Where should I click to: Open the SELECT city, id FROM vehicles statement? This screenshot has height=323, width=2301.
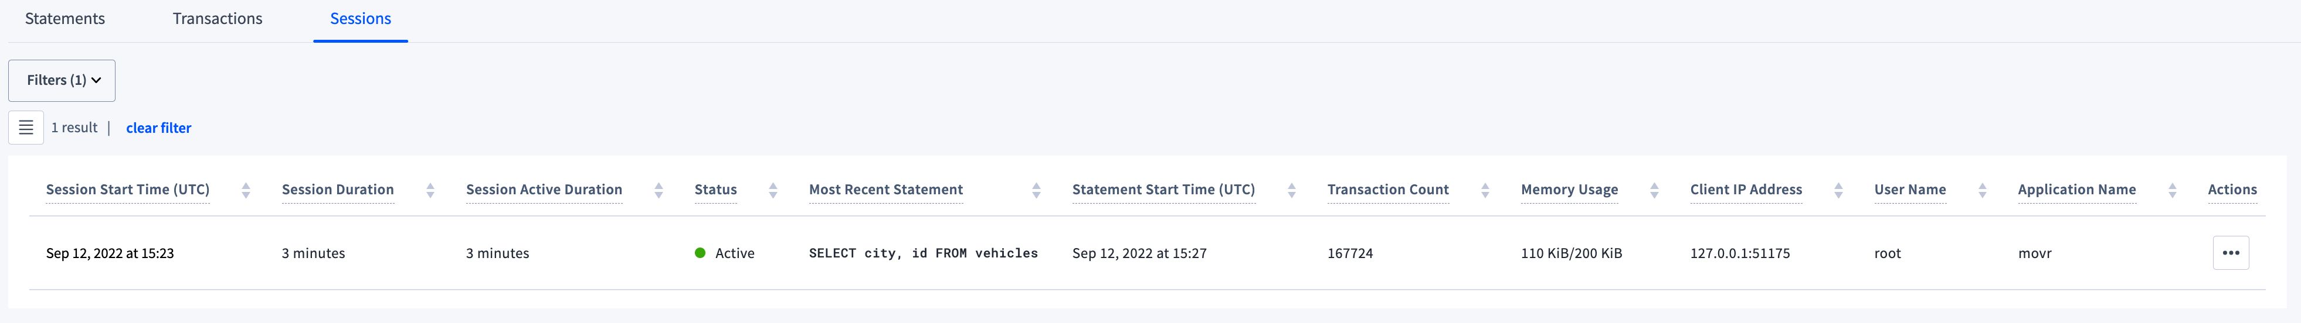coord(923,253)
